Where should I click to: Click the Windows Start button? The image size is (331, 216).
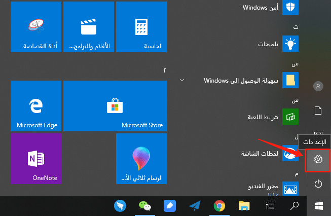[319, 206]
